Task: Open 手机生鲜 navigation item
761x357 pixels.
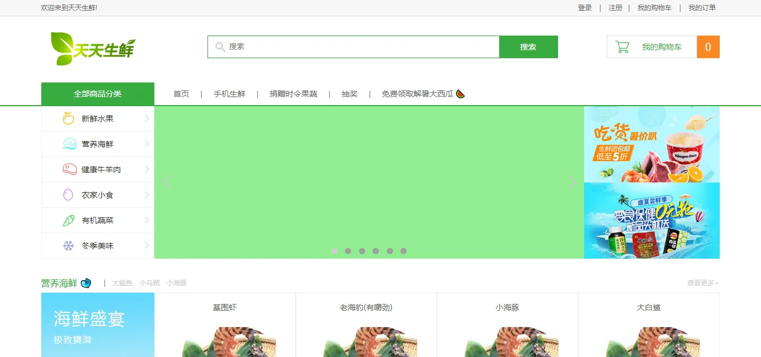Action: [x=230, y=94]
